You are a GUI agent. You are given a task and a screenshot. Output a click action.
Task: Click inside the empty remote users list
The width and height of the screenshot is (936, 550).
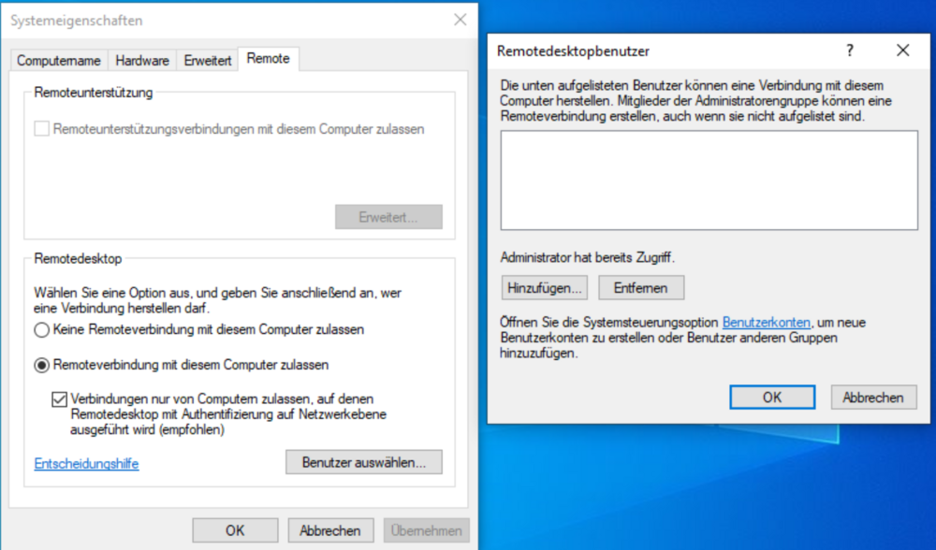[x=709, y=180]
